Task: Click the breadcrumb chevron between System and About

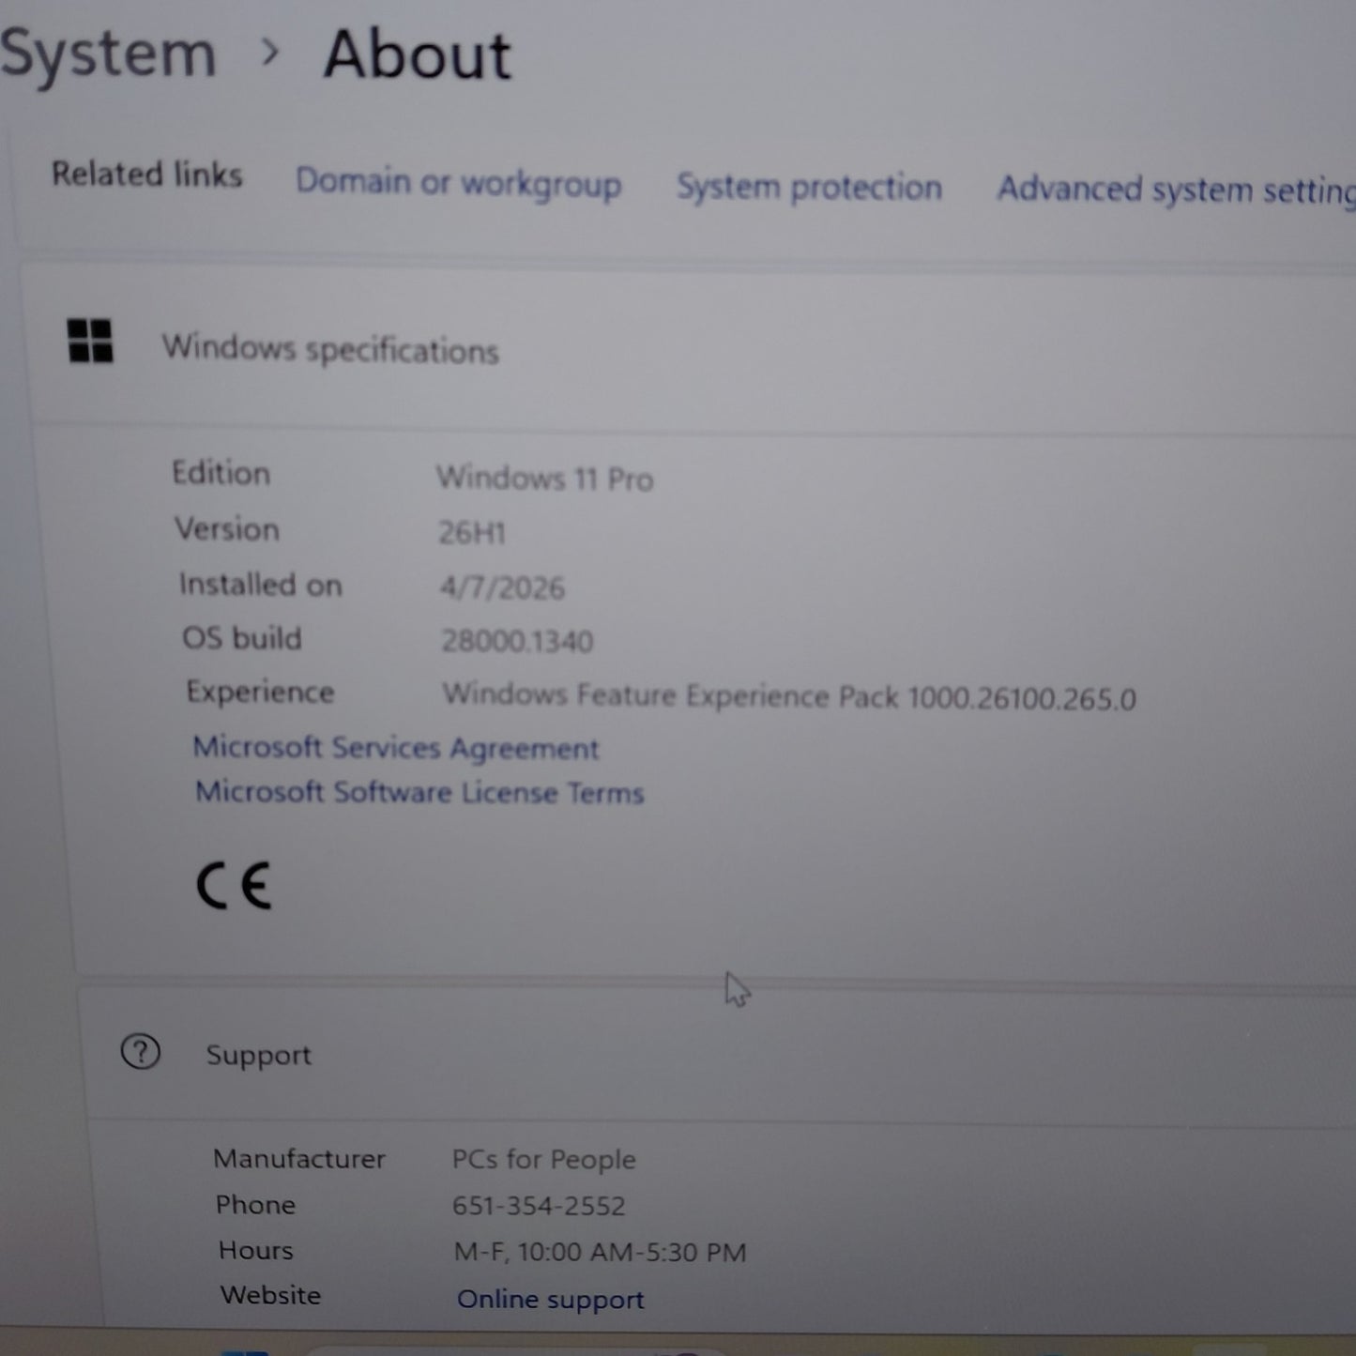Action: point(270,53)
